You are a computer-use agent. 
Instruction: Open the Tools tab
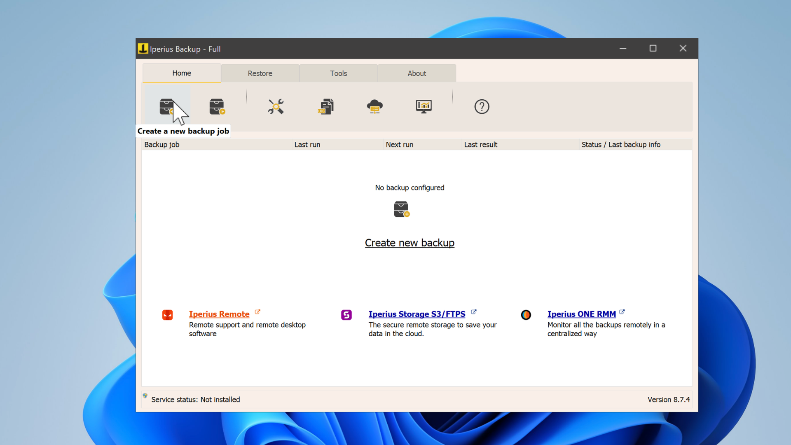coord(338,73)
